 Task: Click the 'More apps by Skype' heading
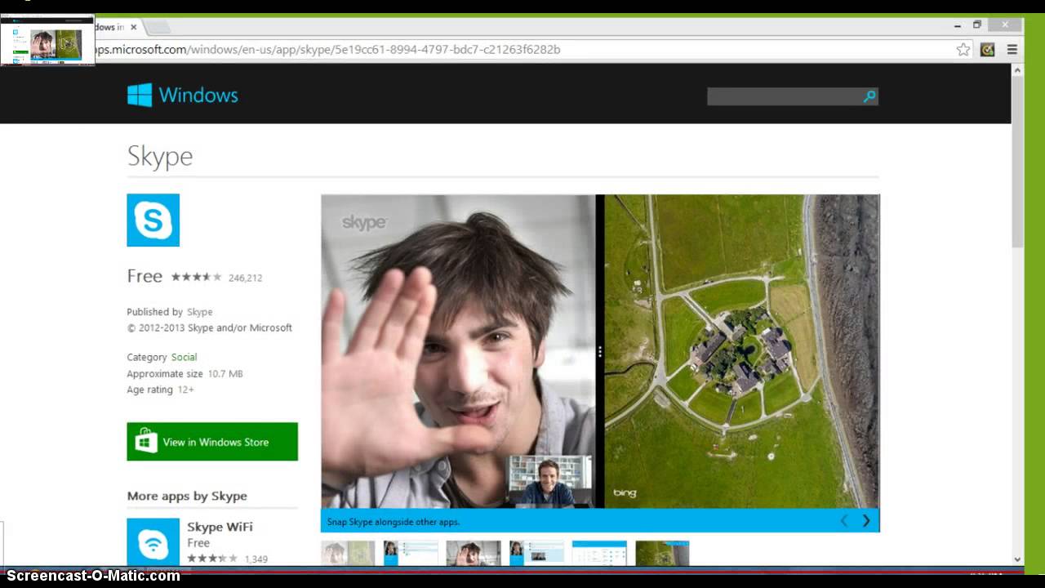pyautogui.click(x=187, y=496)
